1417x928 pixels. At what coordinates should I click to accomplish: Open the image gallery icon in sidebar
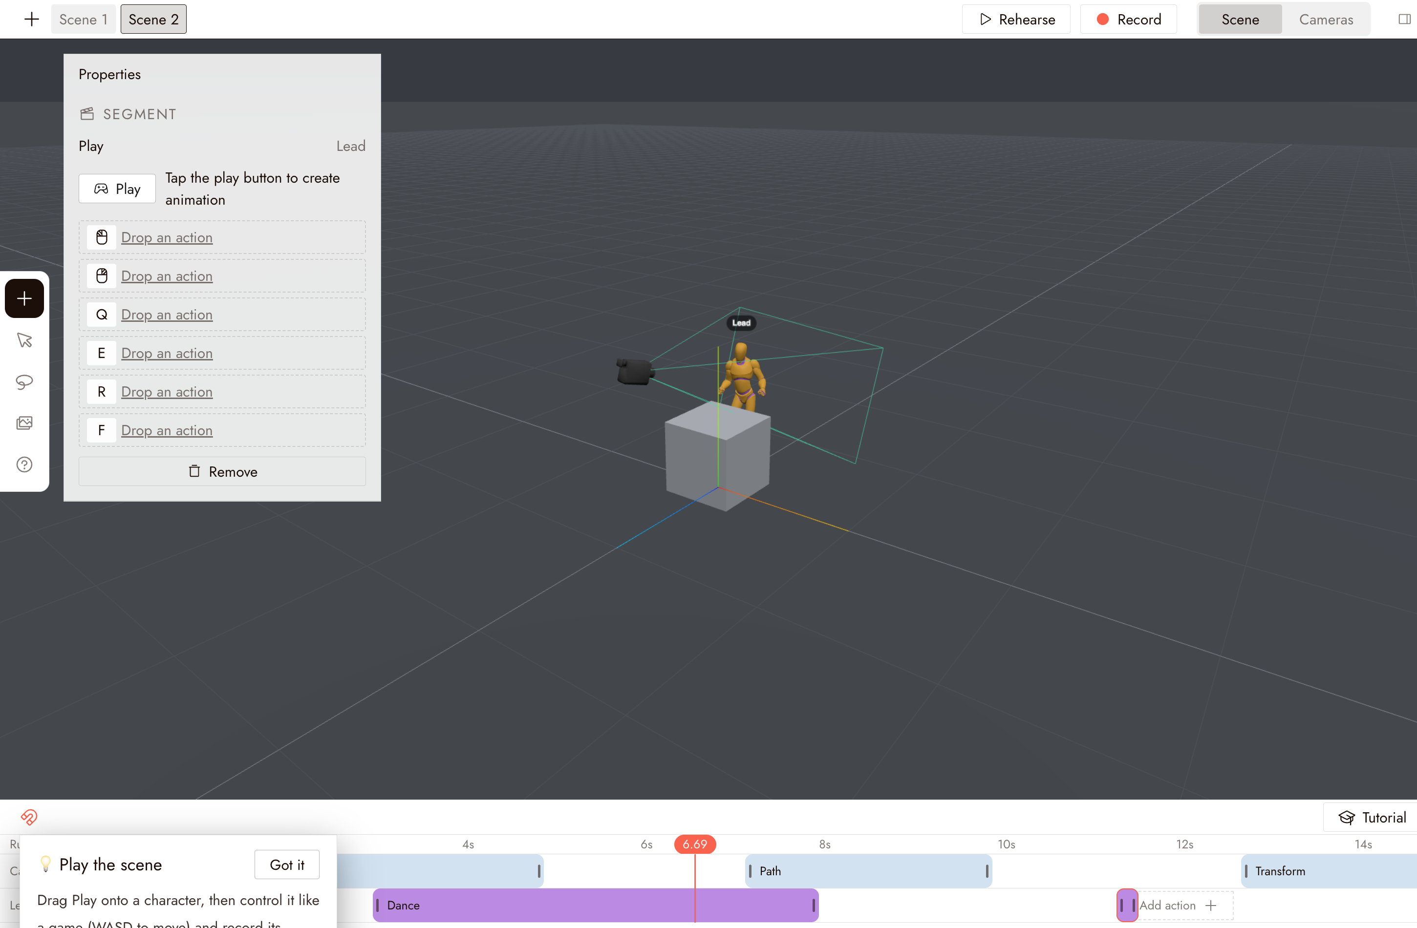[24, 422]
